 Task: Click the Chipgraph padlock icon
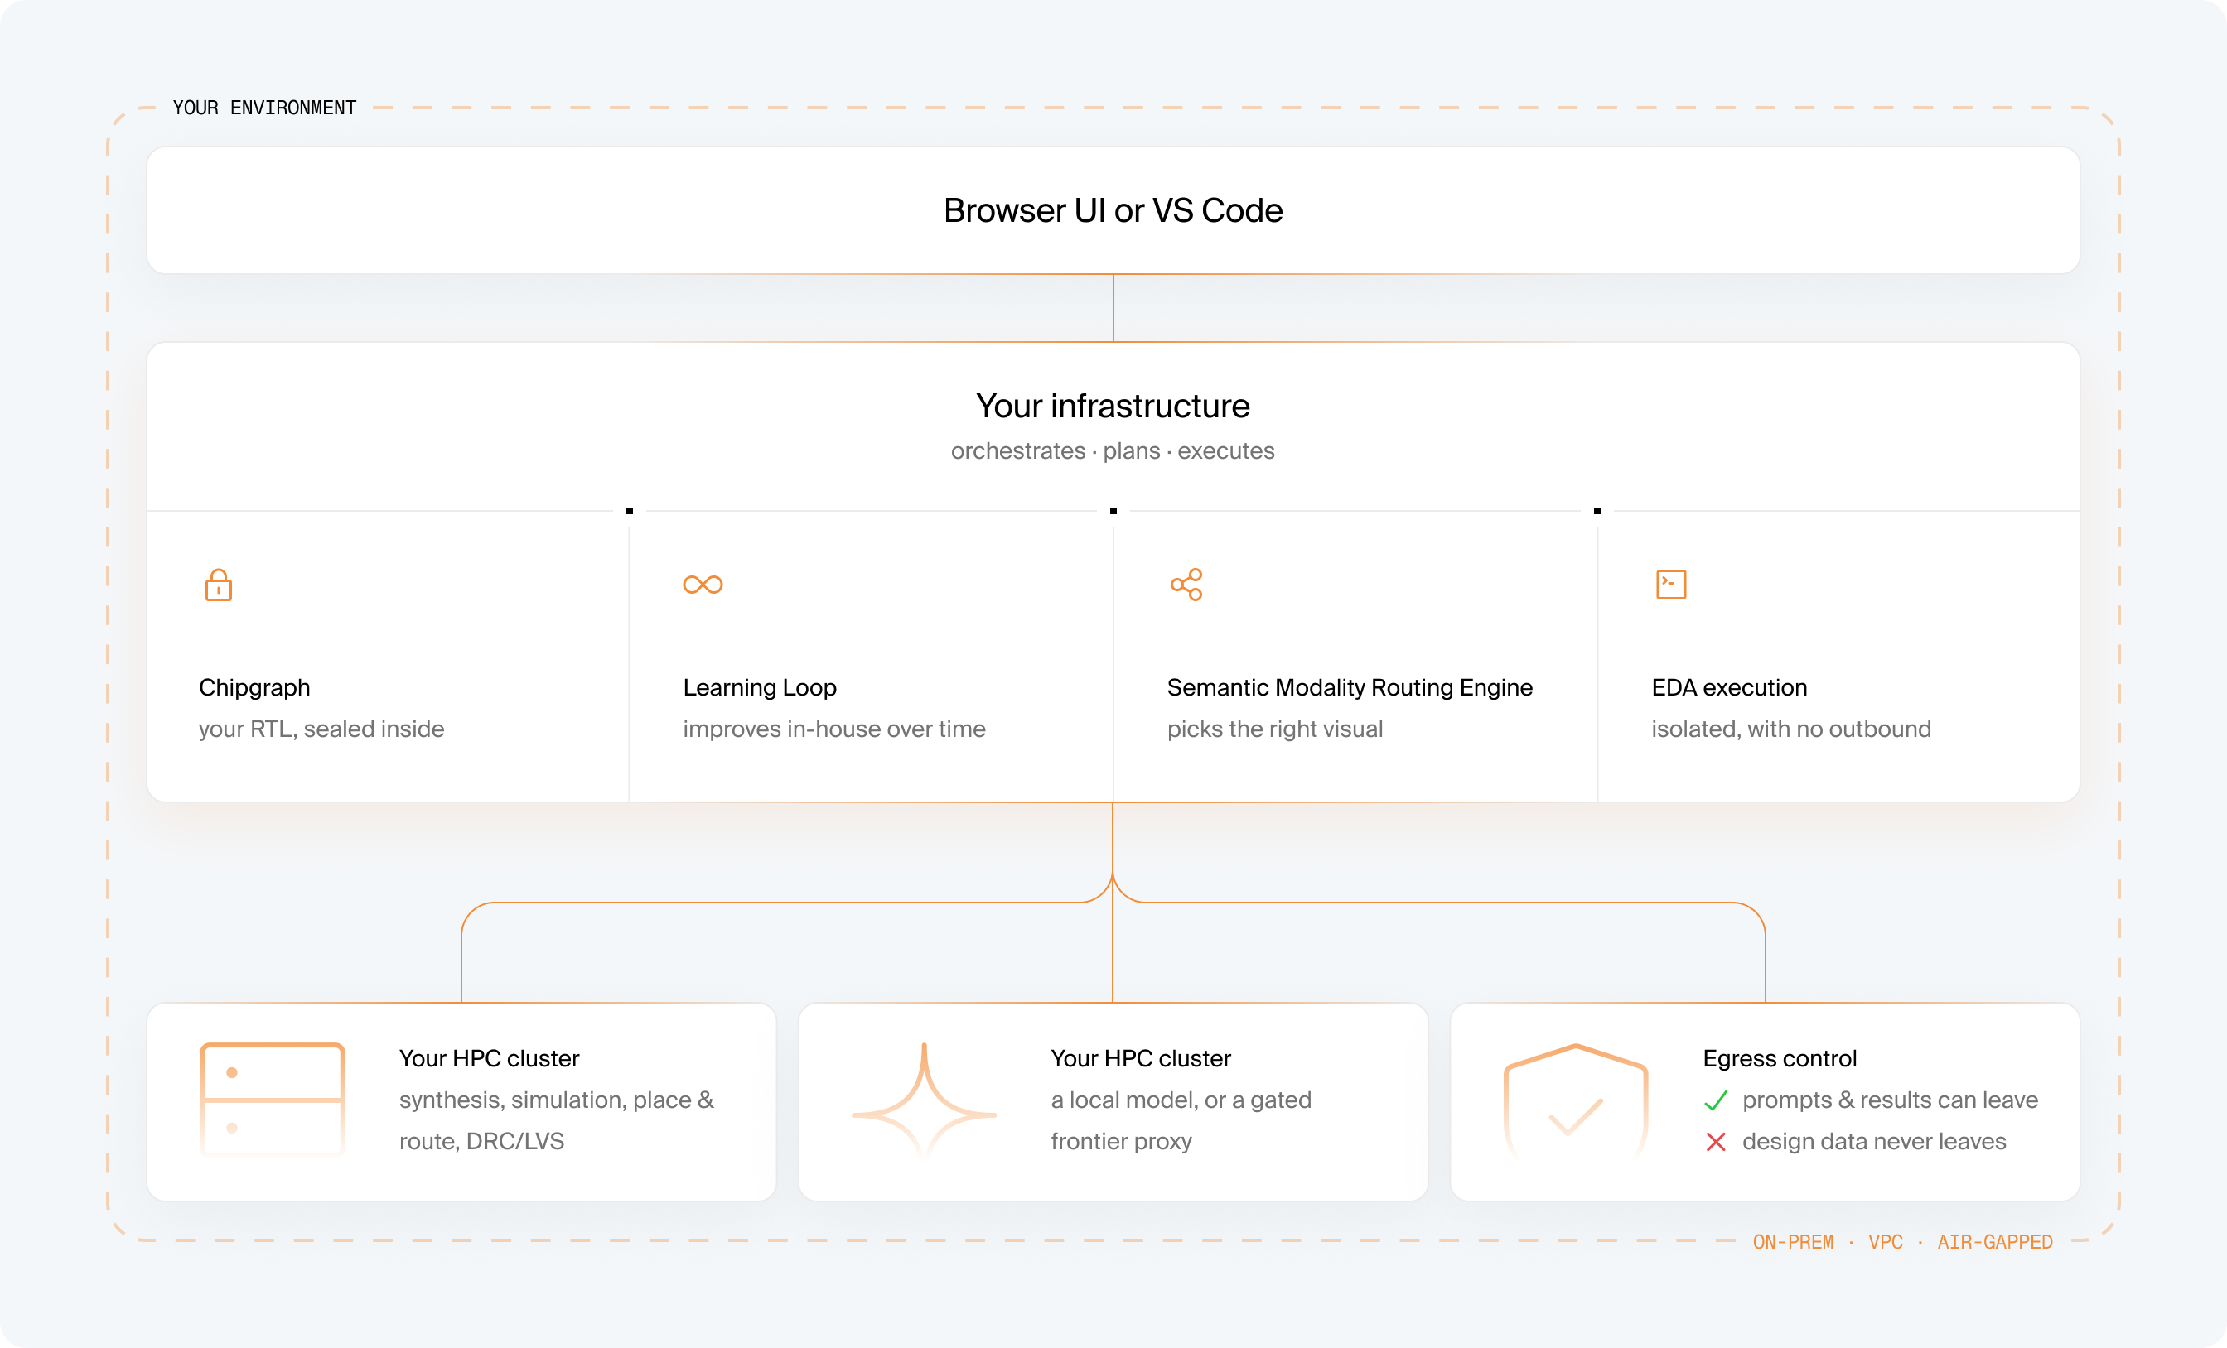pos(219,585)
